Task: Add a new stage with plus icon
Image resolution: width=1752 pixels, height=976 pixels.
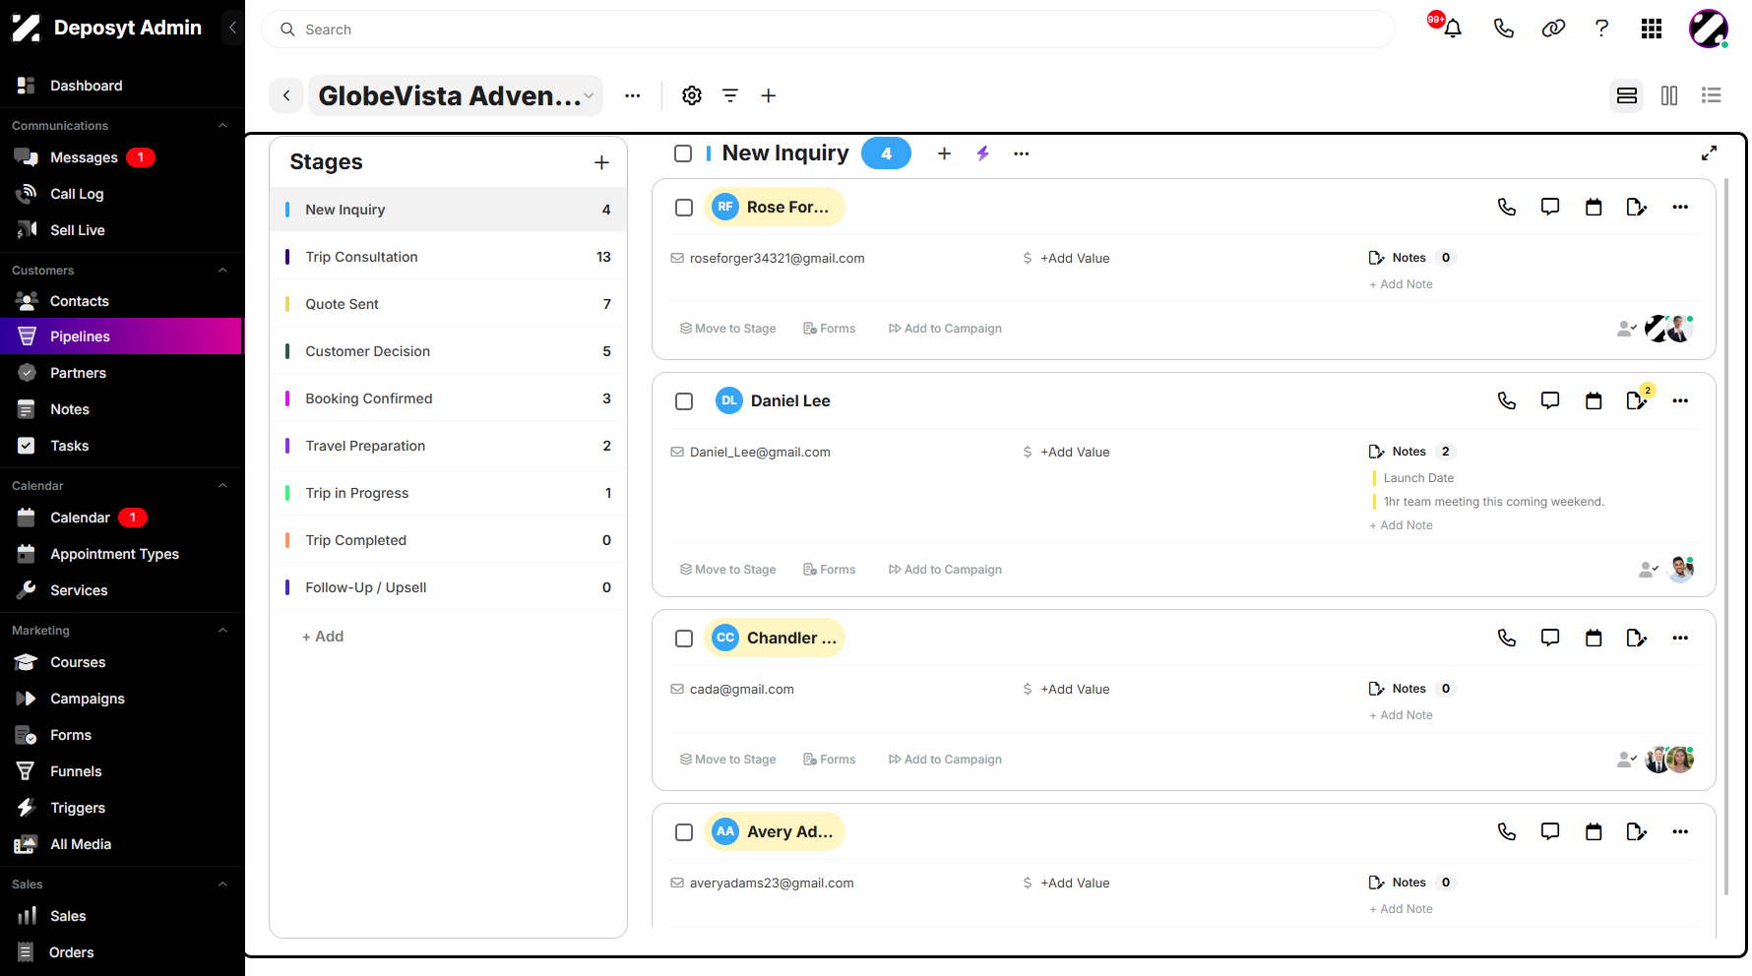Action: tap(602, 162)
